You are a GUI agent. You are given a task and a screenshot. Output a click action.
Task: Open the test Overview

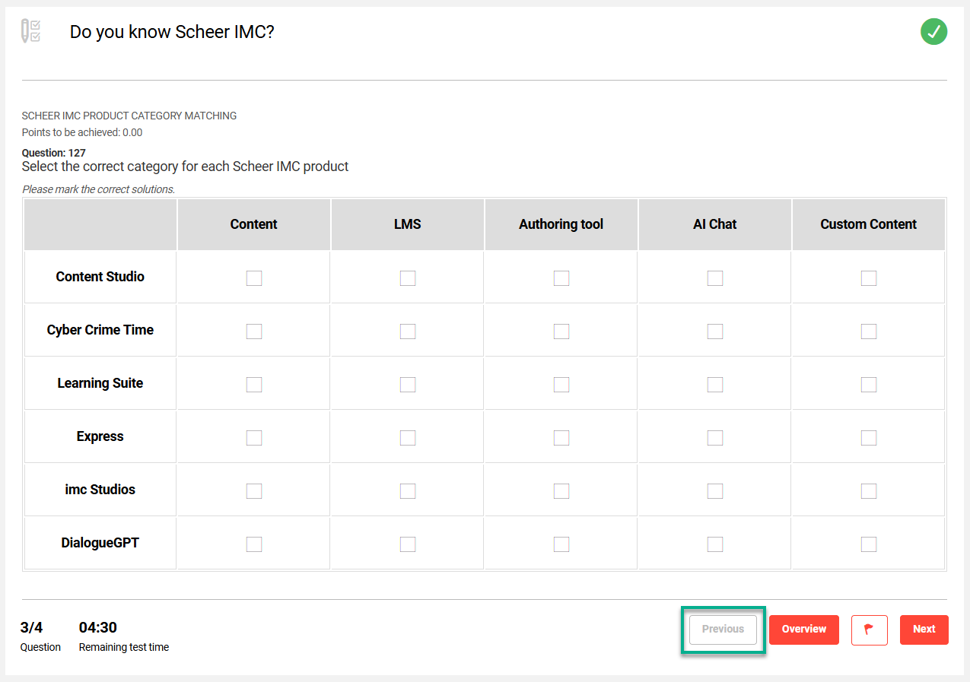(x=804, y=630)
